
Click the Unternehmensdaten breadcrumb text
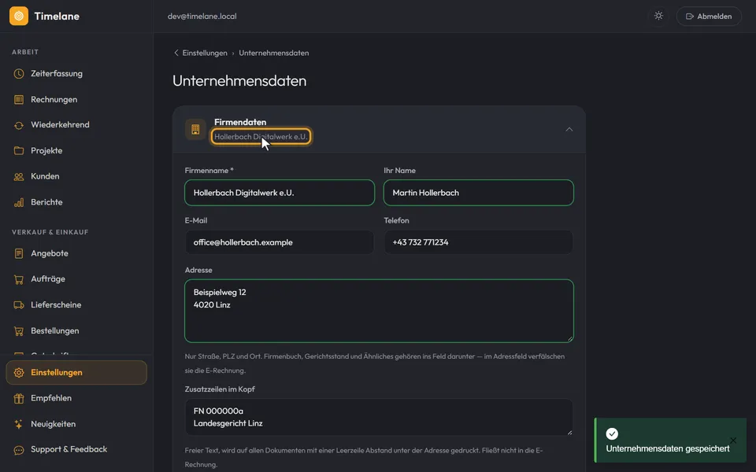[274, 53]
